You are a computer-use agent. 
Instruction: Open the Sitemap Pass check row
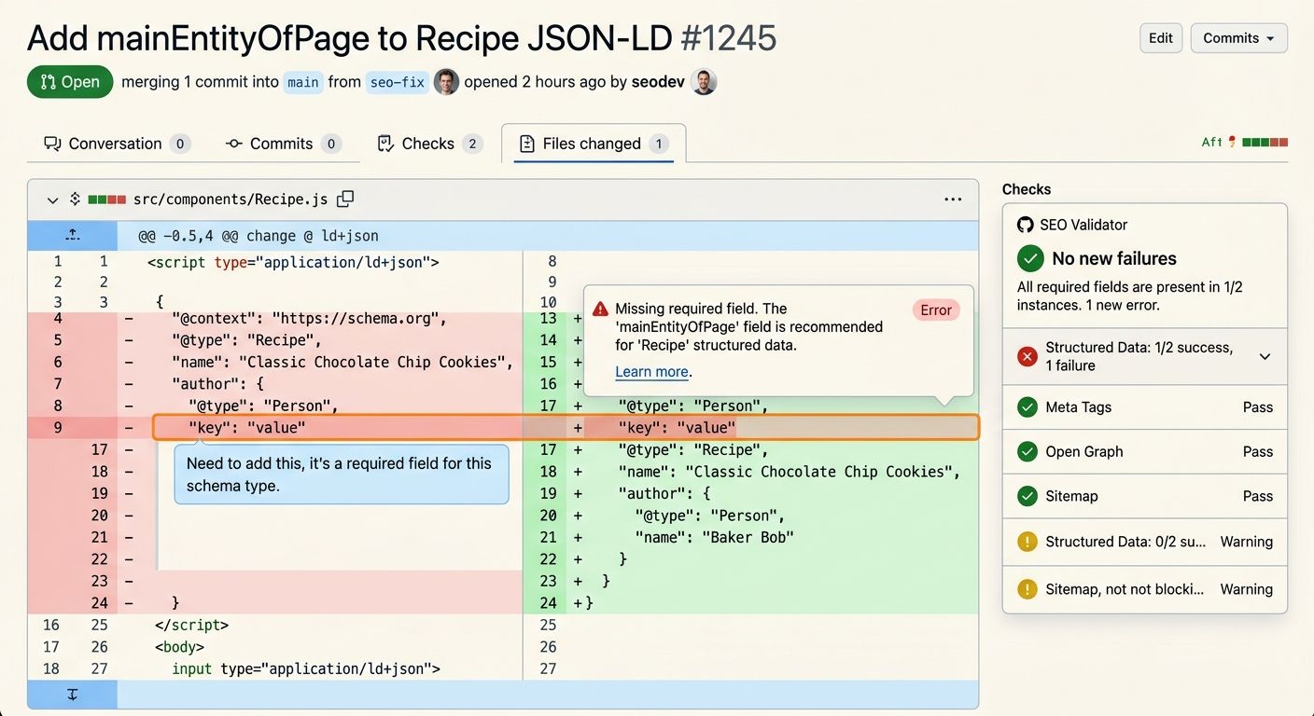pyautogui.click(x=1145, y=497)
